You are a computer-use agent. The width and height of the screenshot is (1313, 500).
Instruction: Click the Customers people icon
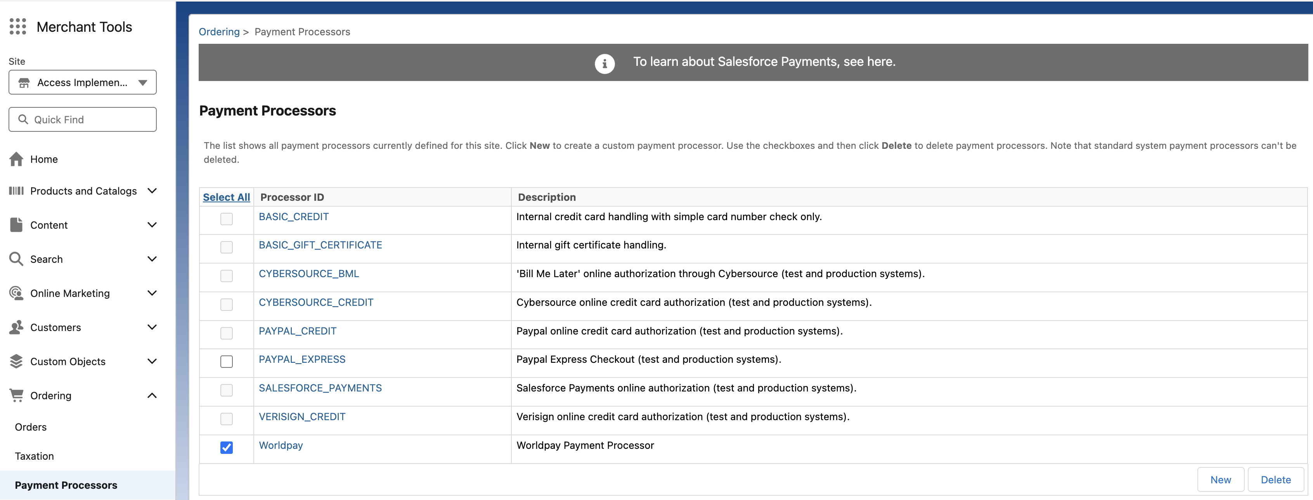coord(16,328)
